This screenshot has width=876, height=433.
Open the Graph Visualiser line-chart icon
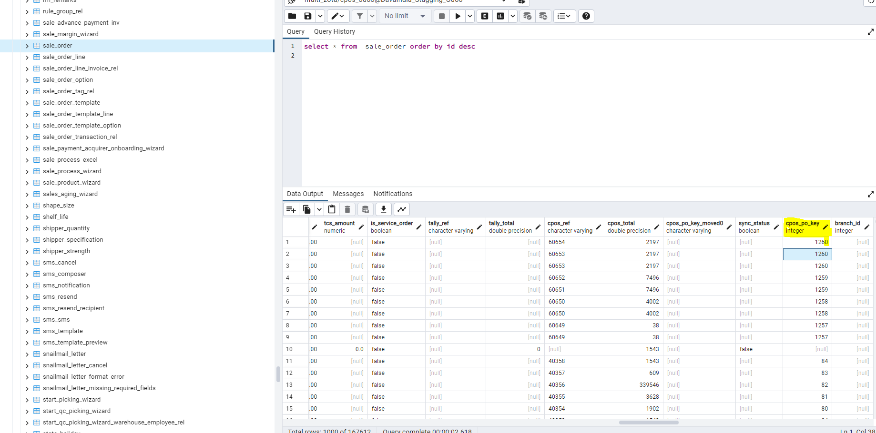tap(402, 209)
